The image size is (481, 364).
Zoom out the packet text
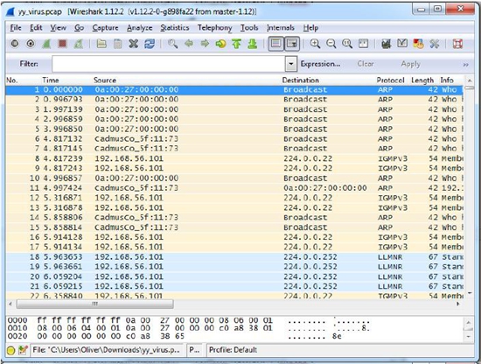point(331,44)
